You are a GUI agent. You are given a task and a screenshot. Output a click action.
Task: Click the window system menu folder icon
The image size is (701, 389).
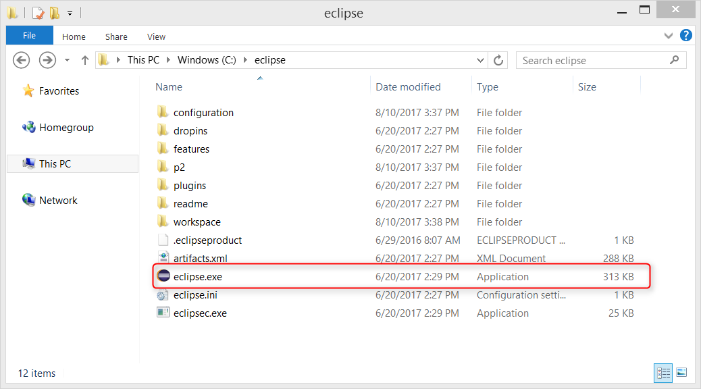13,13
